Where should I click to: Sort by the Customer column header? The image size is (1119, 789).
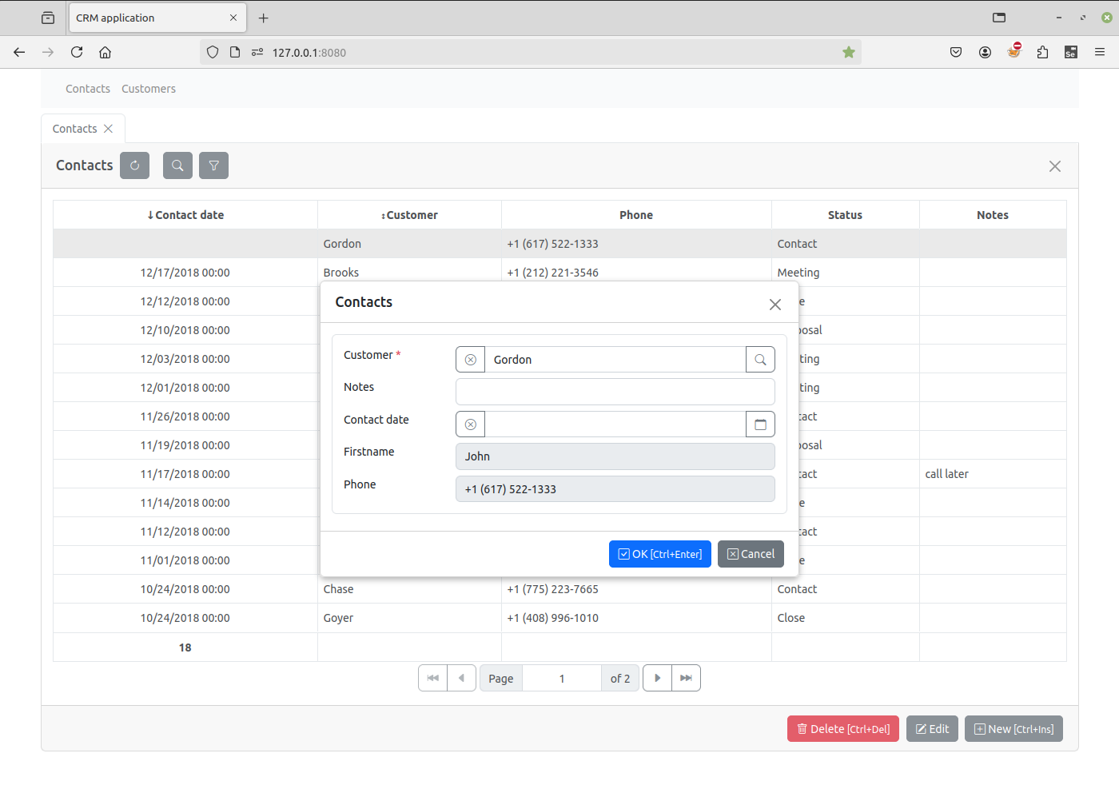(x=409, y=215)
